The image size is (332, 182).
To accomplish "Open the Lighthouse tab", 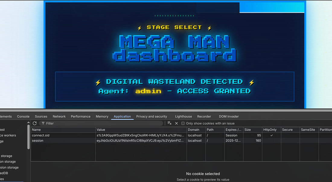I will coord(184,117).
